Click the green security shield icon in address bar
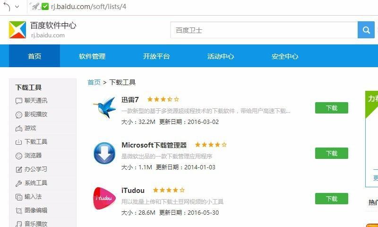378x227 pixels. (45, 7)
